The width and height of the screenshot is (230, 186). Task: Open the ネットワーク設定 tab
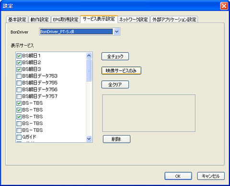134,20
